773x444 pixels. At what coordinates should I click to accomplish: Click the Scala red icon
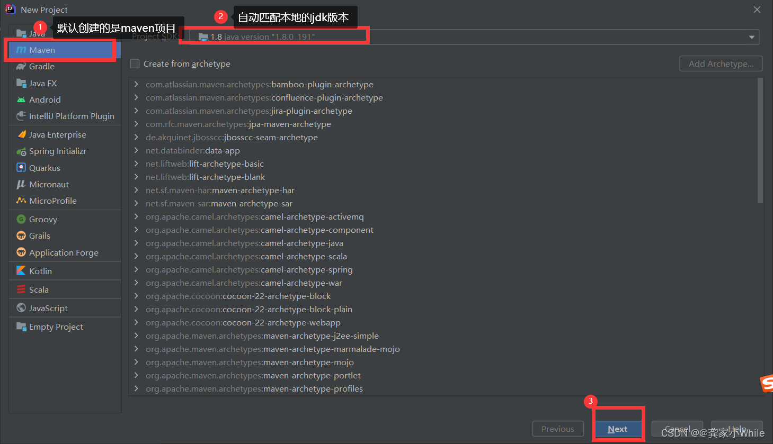coord(21,289)
